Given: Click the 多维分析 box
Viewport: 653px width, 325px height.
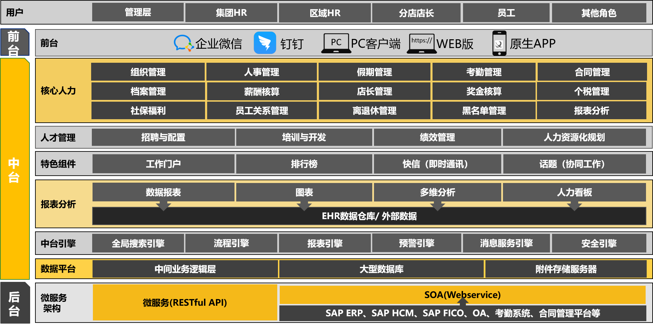Looking at the screenshot, I should (x=437, y=192).
